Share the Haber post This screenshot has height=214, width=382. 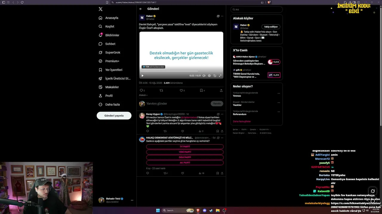point(221,90)
